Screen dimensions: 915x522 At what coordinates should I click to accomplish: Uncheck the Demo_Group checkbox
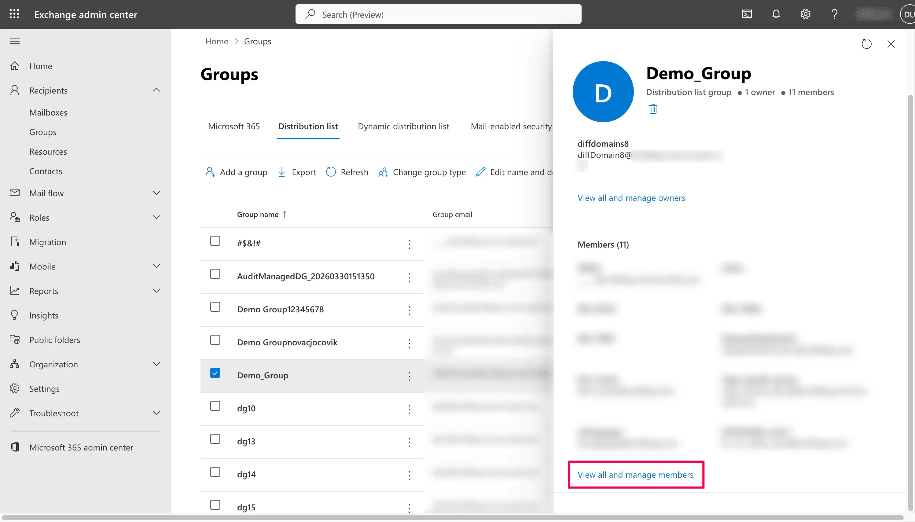pyautogui.click(x=215, y=373)
